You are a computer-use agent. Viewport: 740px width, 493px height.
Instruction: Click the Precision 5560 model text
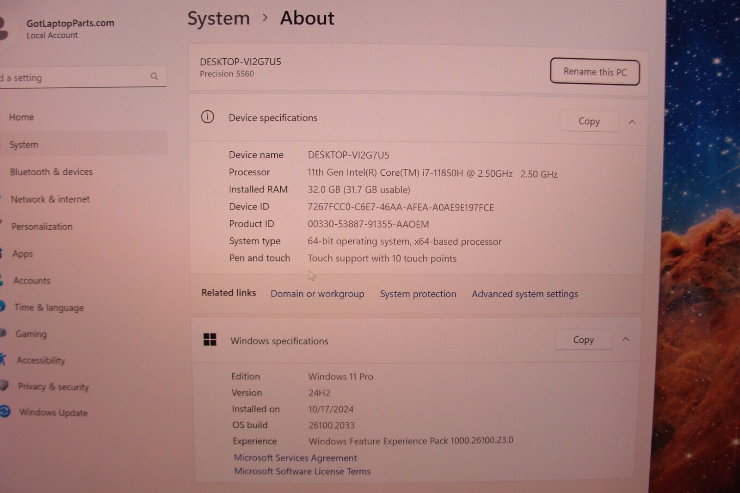pos(227,74)
